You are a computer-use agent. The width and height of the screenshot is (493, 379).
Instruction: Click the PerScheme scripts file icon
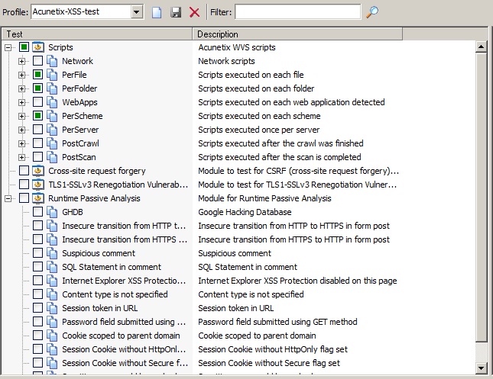[x=52, y=116]
